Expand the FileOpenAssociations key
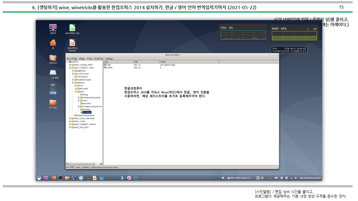The image size is (358, 201). [x=79, y=98]
